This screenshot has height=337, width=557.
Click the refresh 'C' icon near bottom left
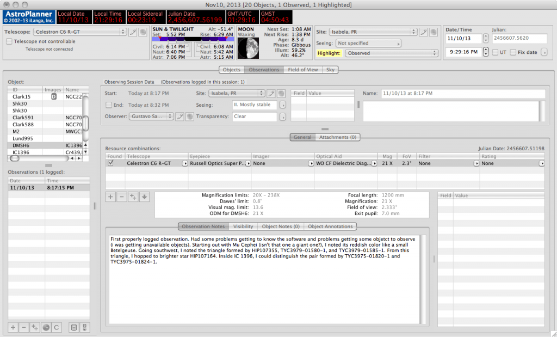[x=56, y=327]
